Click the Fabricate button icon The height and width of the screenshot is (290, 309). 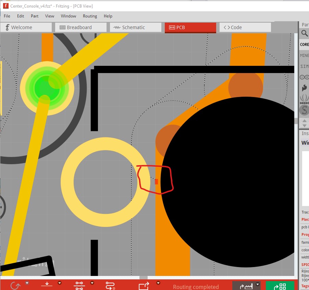point(280,286)
